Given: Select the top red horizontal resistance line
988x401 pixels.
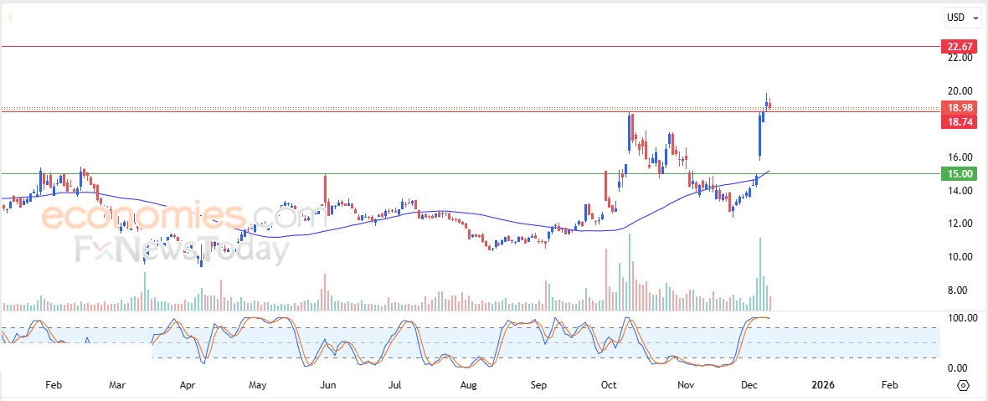Looking at the screenshot, I should 470,47.
